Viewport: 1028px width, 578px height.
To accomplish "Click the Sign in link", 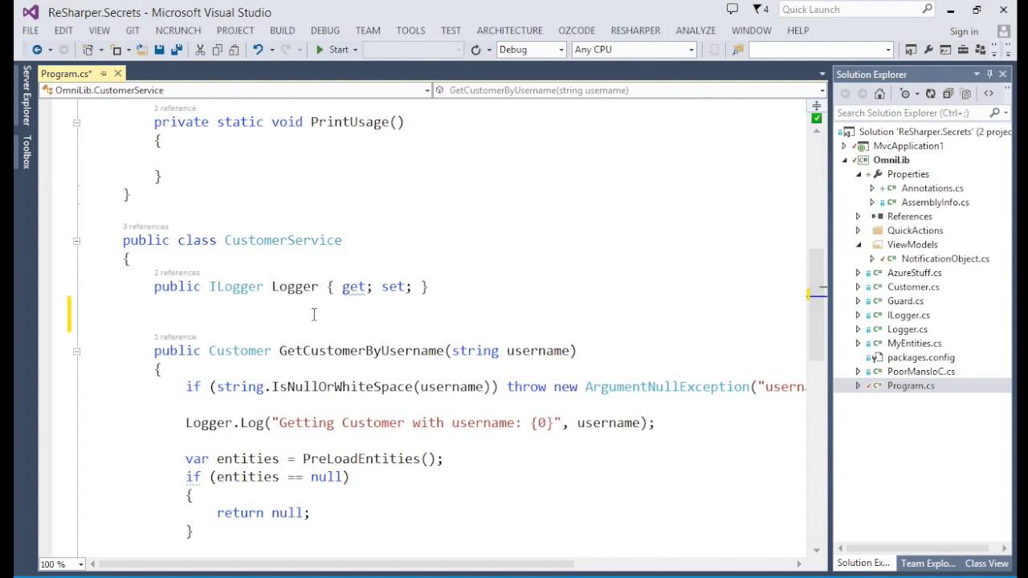I will [964, 31].
